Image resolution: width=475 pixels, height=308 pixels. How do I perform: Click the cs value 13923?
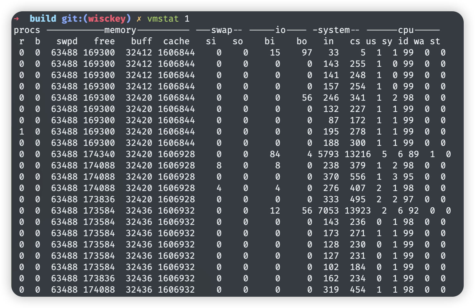pyautogui.click(x=358, y=211)
